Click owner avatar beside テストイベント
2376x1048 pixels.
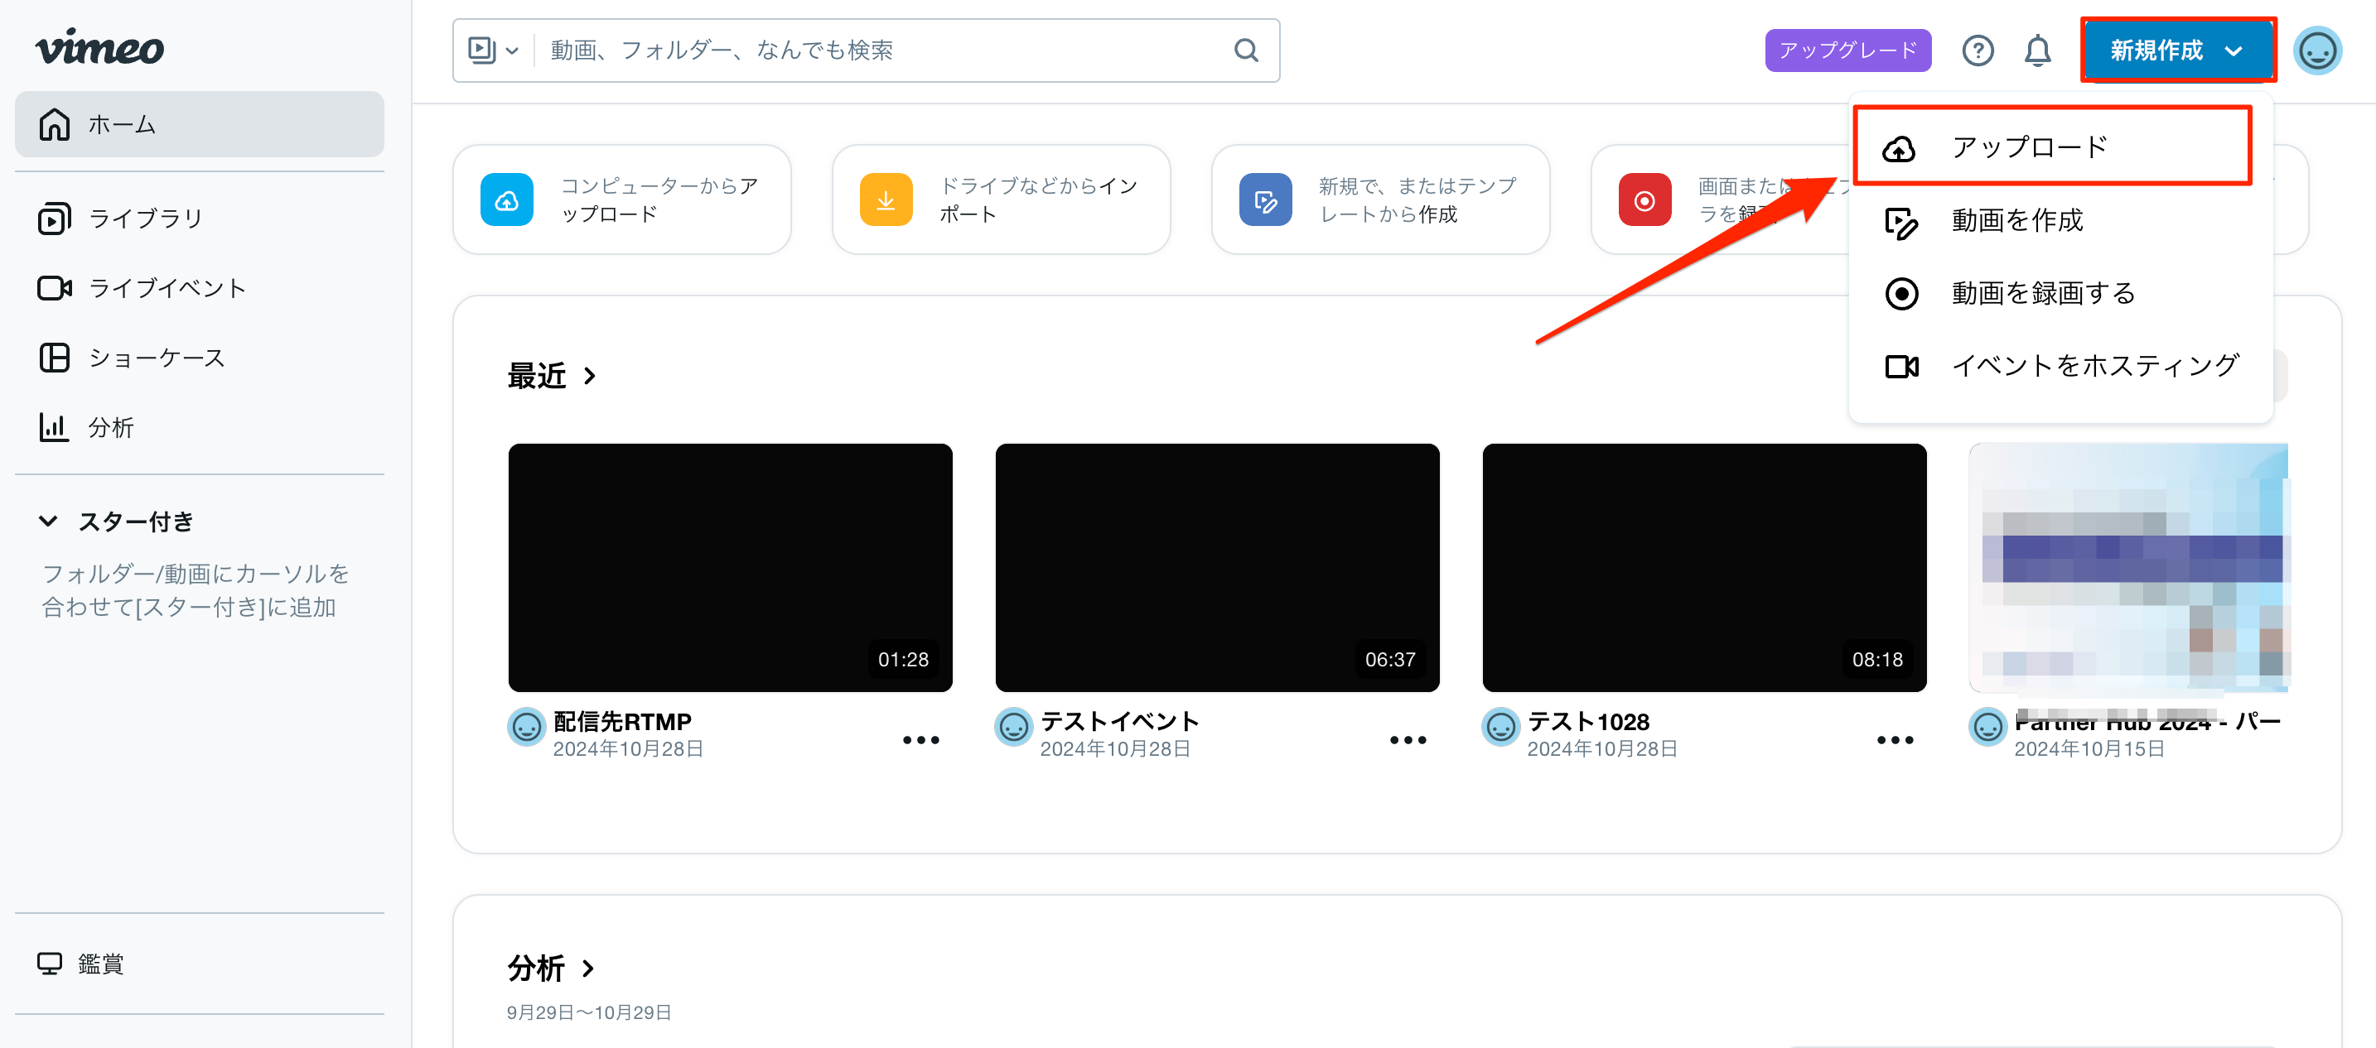coord(1014,728)
